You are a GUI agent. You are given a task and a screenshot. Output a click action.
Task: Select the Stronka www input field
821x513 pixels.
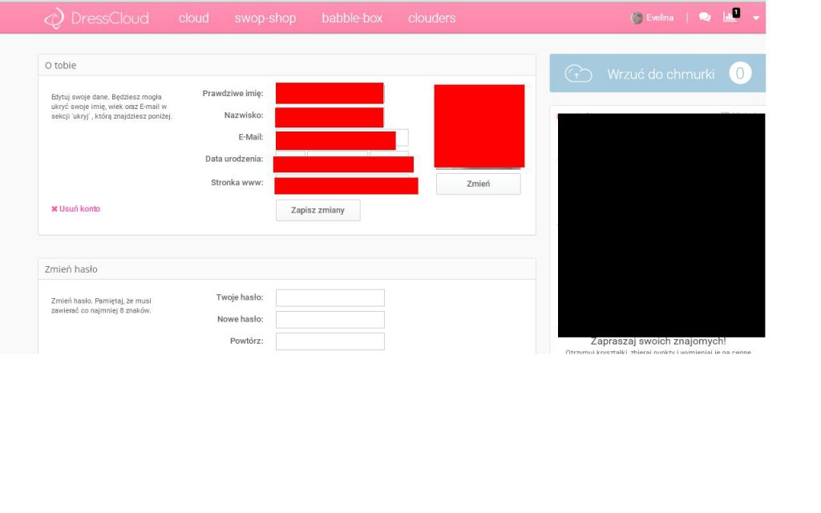click(346, 185)
